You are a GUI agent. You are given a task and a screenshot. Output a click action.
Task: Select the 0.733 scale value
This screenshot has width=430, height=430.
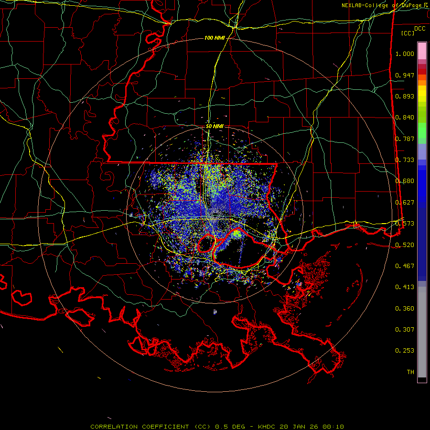click(x=405, y=160)
